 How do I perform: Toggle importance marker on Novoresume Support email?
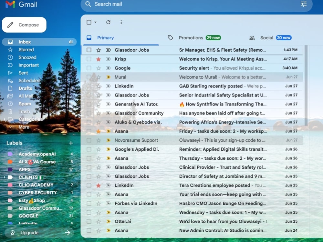pos(108,140)
